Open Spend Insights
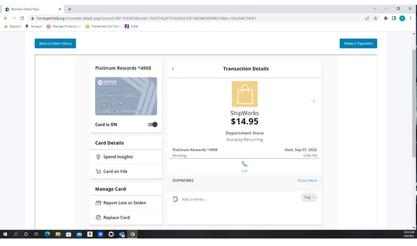The width and height of the screenshot is (417, 246). 118,157
